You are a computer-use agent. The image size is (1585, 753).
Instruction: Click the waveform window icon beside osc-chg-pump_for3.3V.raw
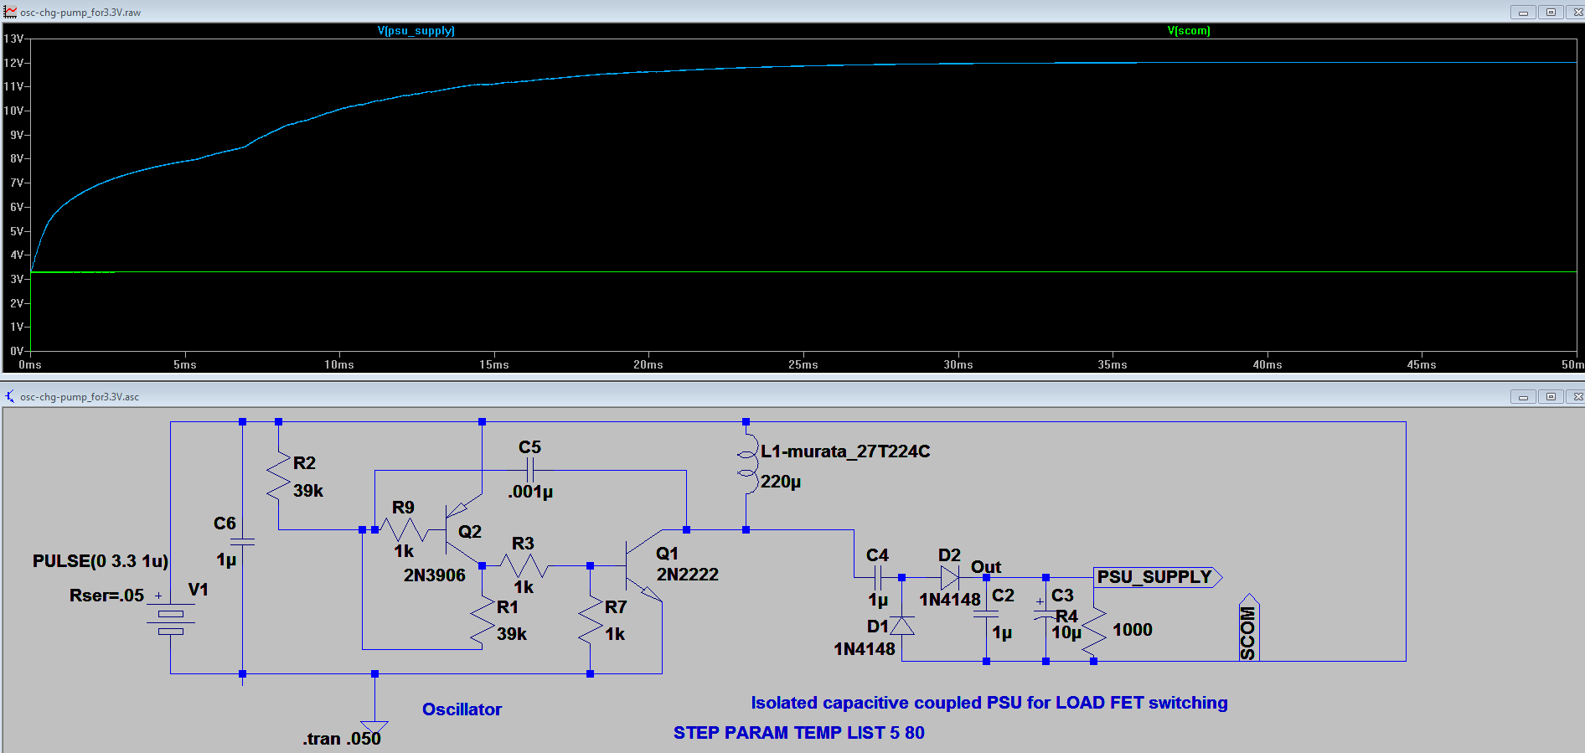pos(10,13)
